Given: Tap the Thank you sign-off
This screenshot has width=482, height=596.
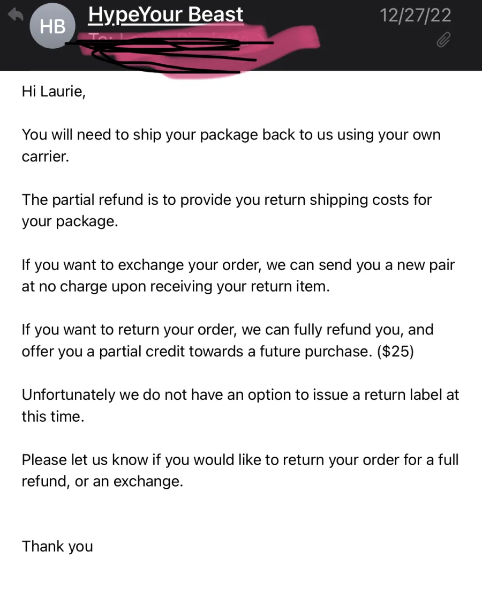Looking at the screenshot, I should tap(57, 547).
